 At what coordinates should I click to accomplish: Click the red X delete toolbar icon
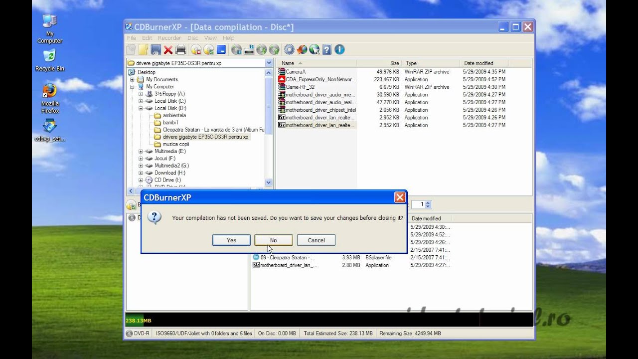(x=168, y=49)
